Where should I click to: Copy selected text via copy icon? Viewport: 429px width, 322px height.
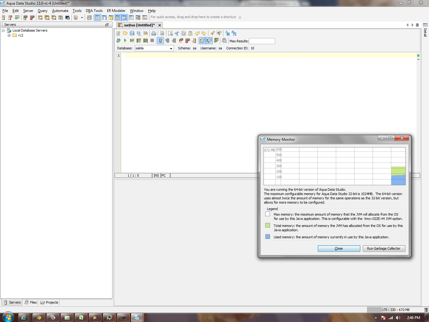pyautogui.click(x=184, y=33)
